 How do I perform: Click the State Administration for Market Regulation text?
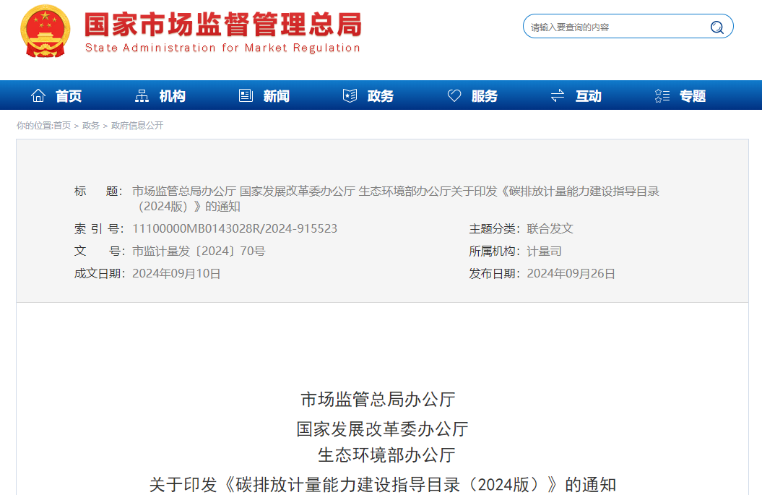point(222,48)
